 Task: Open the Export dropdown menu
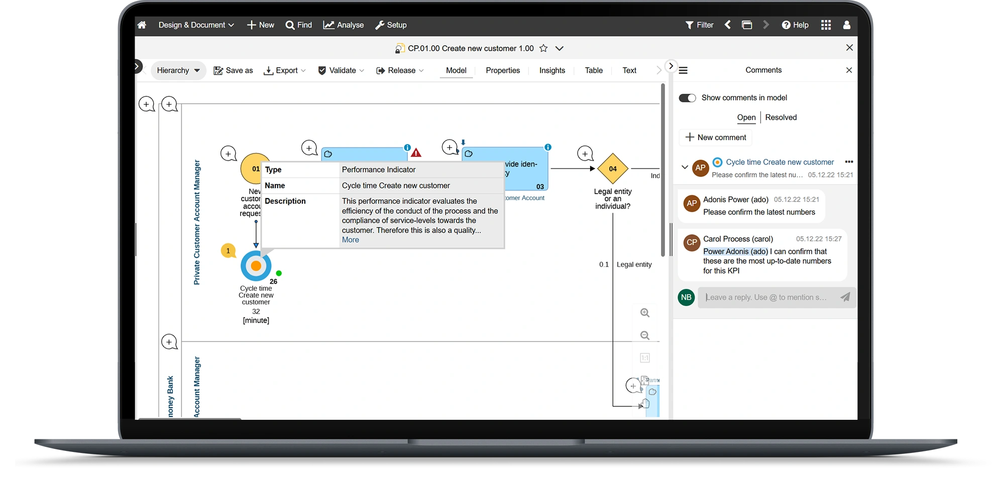pos(285,71)
